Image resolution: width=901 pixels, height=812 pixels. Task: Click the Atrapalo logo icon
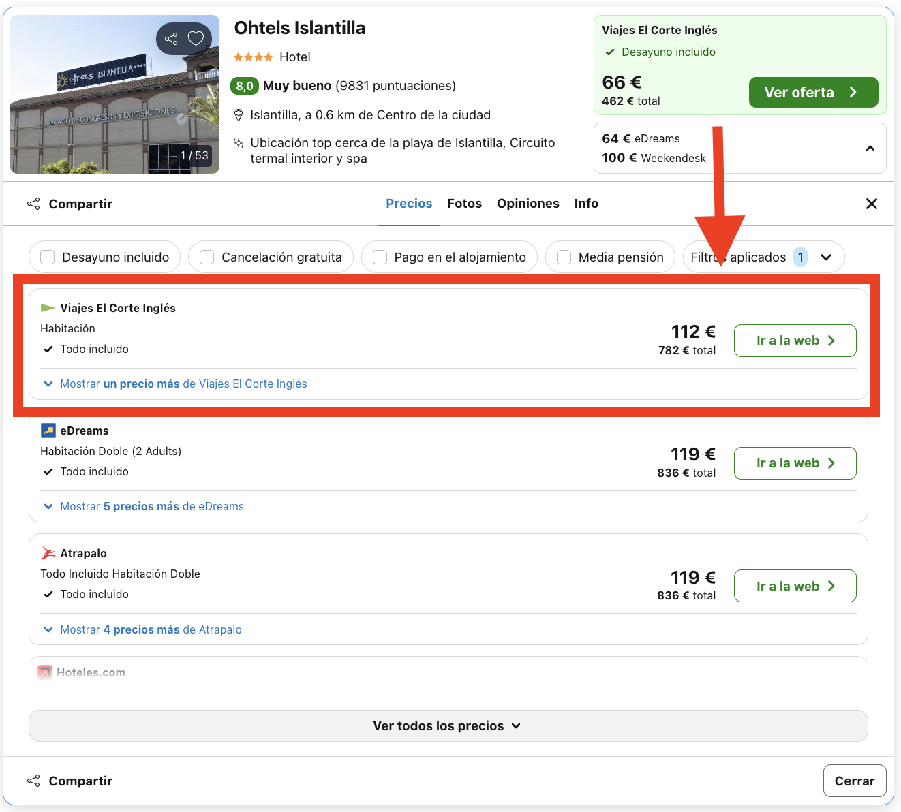(48, 553)
